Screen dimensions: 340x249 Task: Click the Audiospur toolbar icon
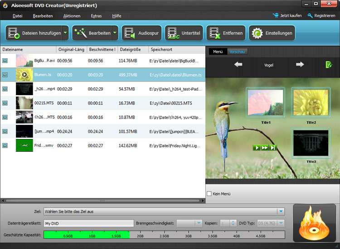point(141,33)
